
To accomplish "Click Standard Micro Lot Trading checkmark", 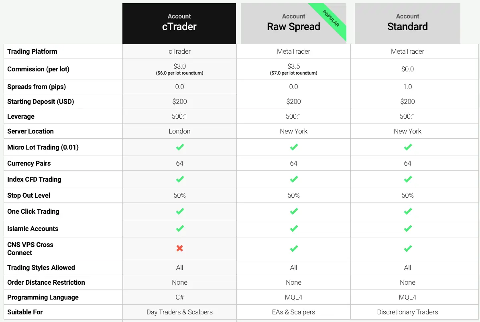I will coord(407,147).
